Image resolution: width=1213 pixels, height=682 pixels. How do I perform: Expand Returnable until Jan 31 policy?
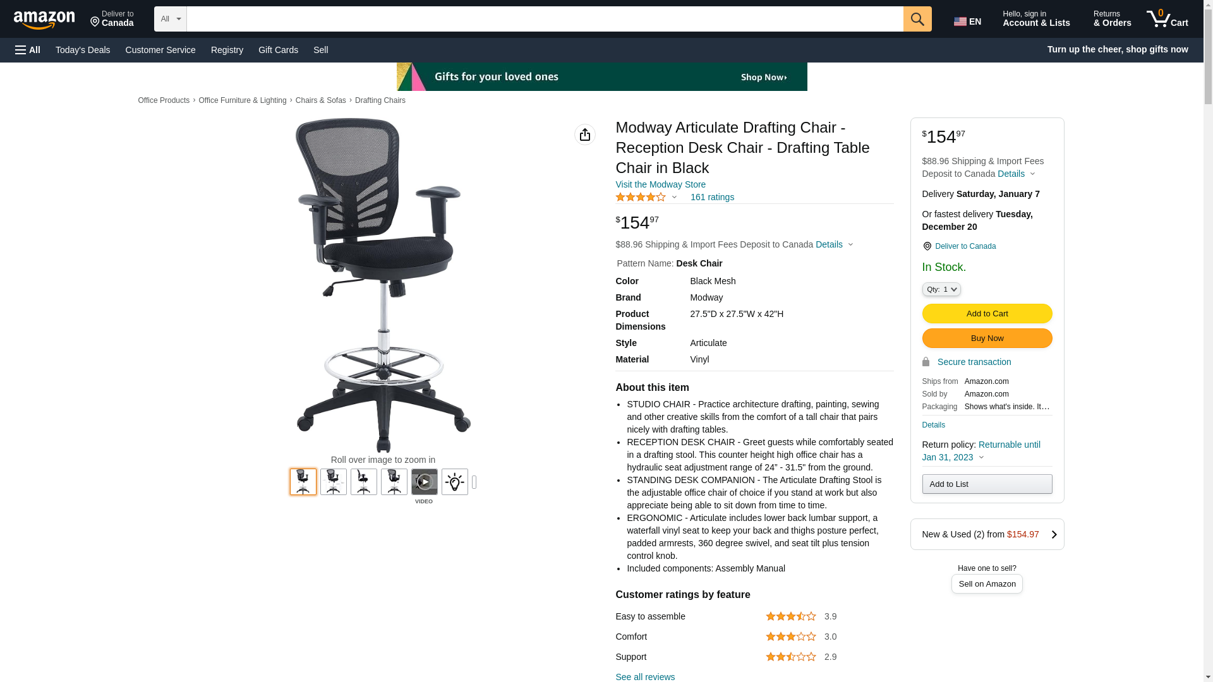coord(981,451)
